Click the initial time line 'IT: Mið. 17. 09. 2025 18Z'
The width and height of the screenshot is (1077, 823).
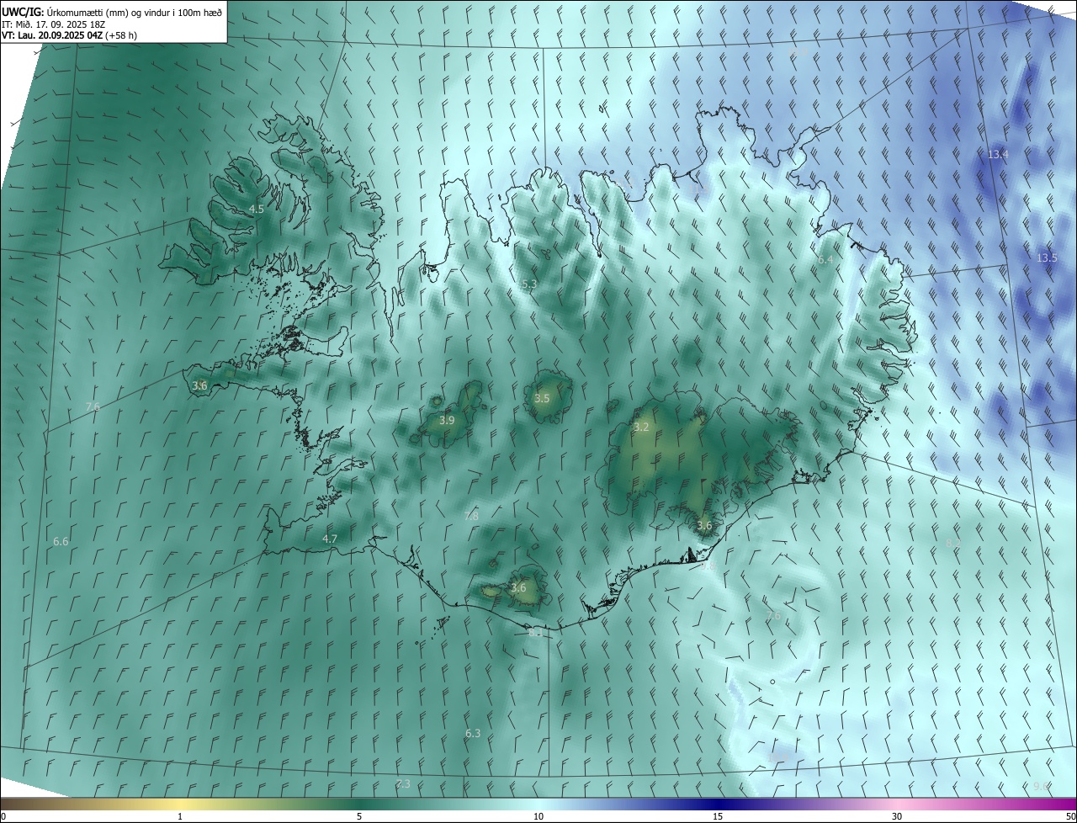pos(53,24)
